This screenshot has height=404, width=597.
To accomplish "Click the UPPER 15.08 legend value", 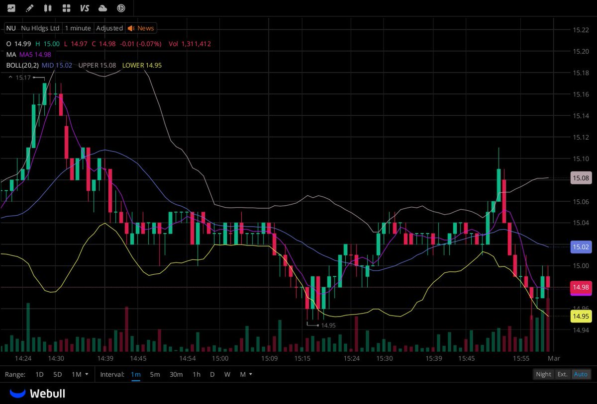I will tap(97, 65).
